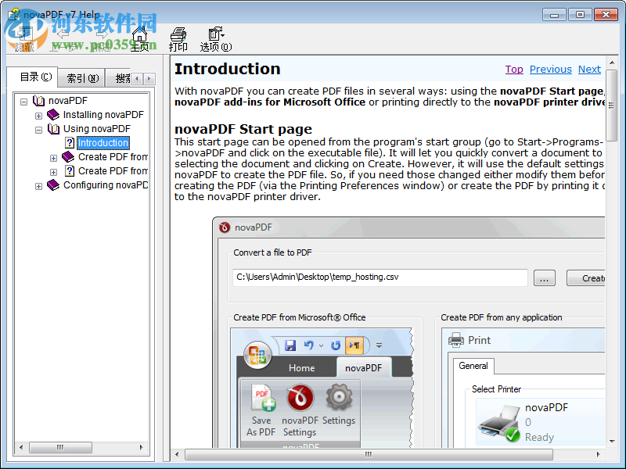Image resolution: width=626 pixels, height=469 pixels.
Task: Select the Installing novaPDF tree item
Action: pyautogui.click(x=103, y=115)
